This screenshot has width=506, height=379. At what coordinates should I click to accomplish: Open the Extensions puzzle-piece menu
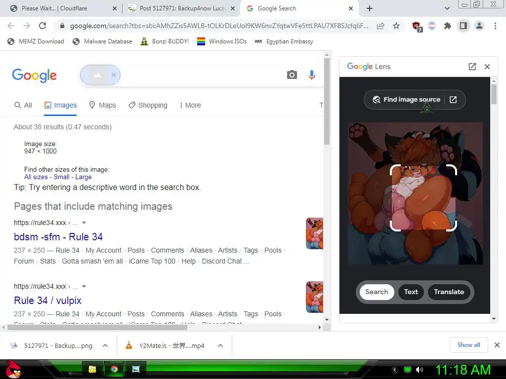coord(447,26)
